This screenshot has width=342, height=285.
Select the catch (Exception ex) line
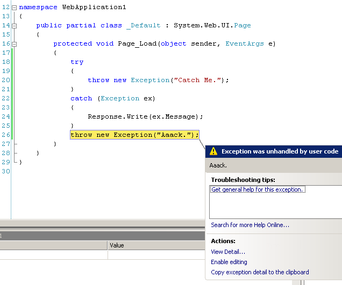point(113,98)
